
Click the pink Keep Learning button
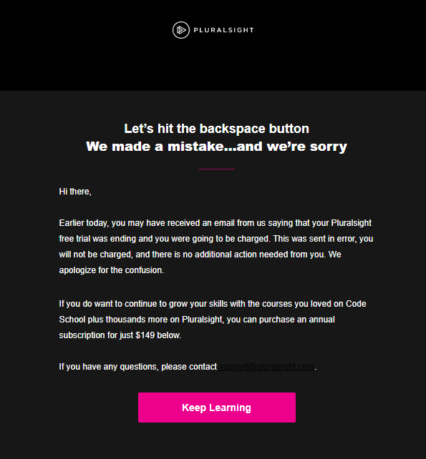(x=217, y=408)
